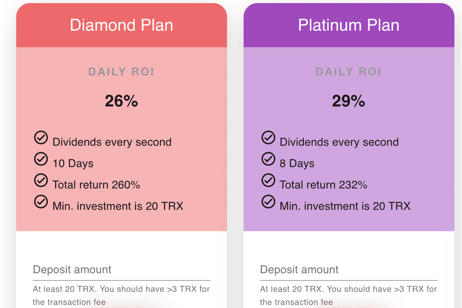The height and width of the screenshot is (308, 462).
Task: Click Diamond Plan 'DAILY ROI' label
Action: (x=121, y=72)
